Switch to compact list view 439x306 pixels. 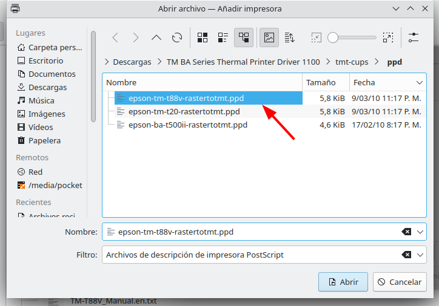pos(223,37)
